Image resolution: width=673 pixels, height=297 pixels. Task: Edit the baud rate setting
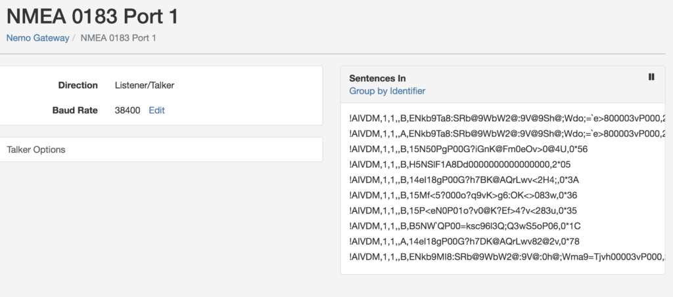156,110
